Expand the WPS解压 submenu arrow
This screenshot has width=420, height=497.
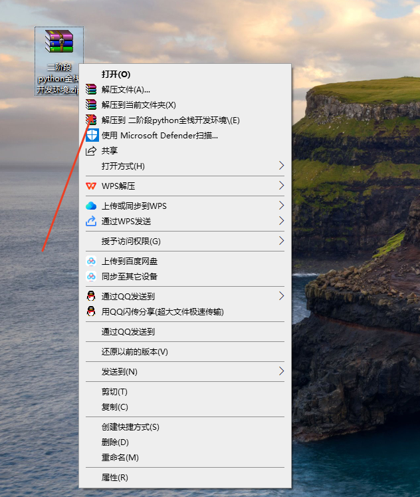coord(281,186)
